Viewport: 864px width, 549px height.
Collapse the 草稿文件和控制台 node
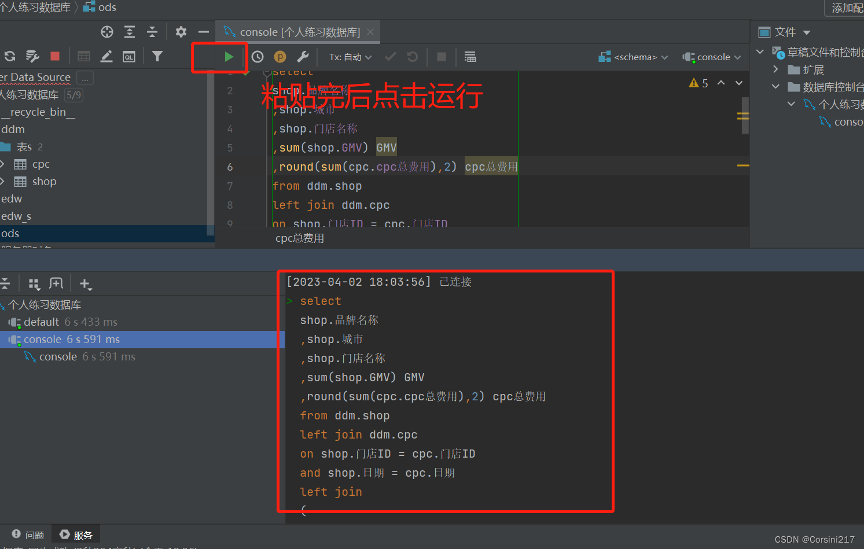[x=760, y=52]
